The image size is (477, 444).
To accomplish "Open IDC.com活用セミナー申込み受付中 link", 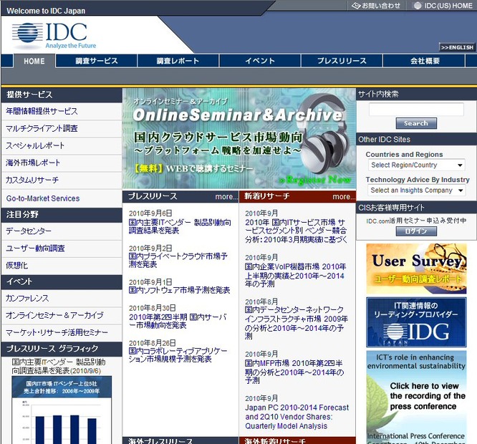I will [416, 221].
